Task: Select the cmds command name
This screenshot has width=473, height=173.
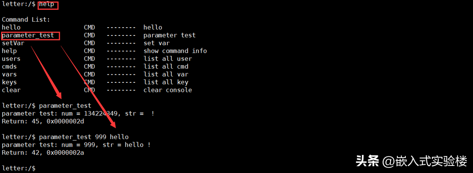Action: (x=9, y=67)
